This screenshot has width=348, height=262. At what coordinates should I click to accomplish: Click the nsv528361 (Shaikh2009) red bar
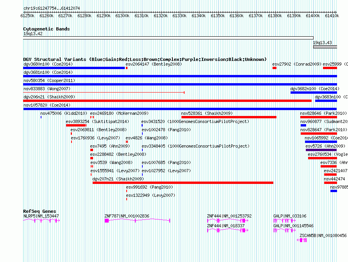click(229, 117)
